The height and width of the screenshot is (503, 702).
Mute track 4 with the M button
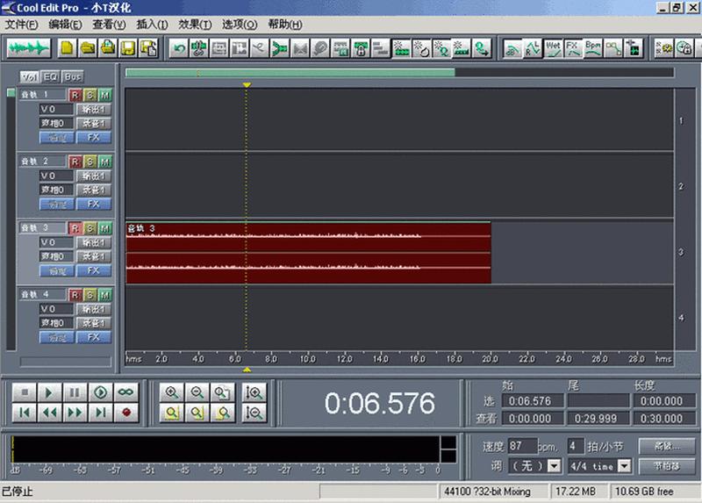click(104, 295)
